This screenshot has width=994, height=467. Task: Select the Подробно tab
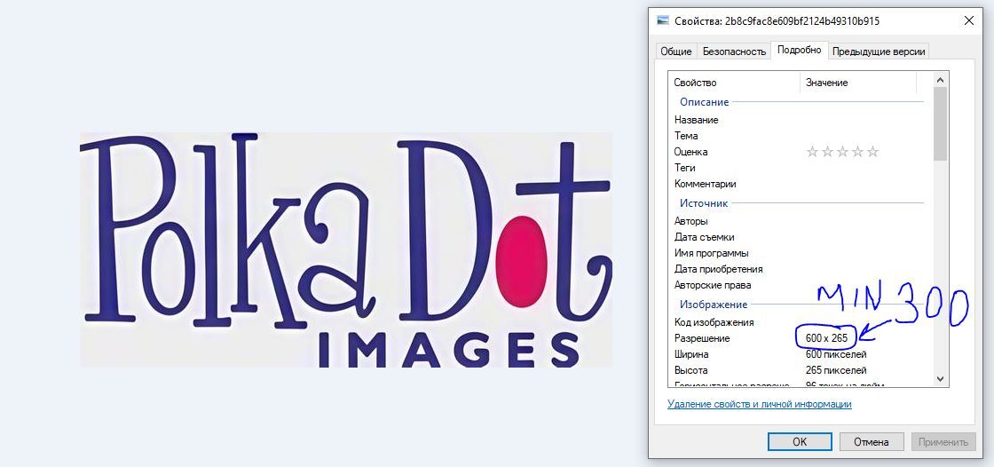[800, 50]
